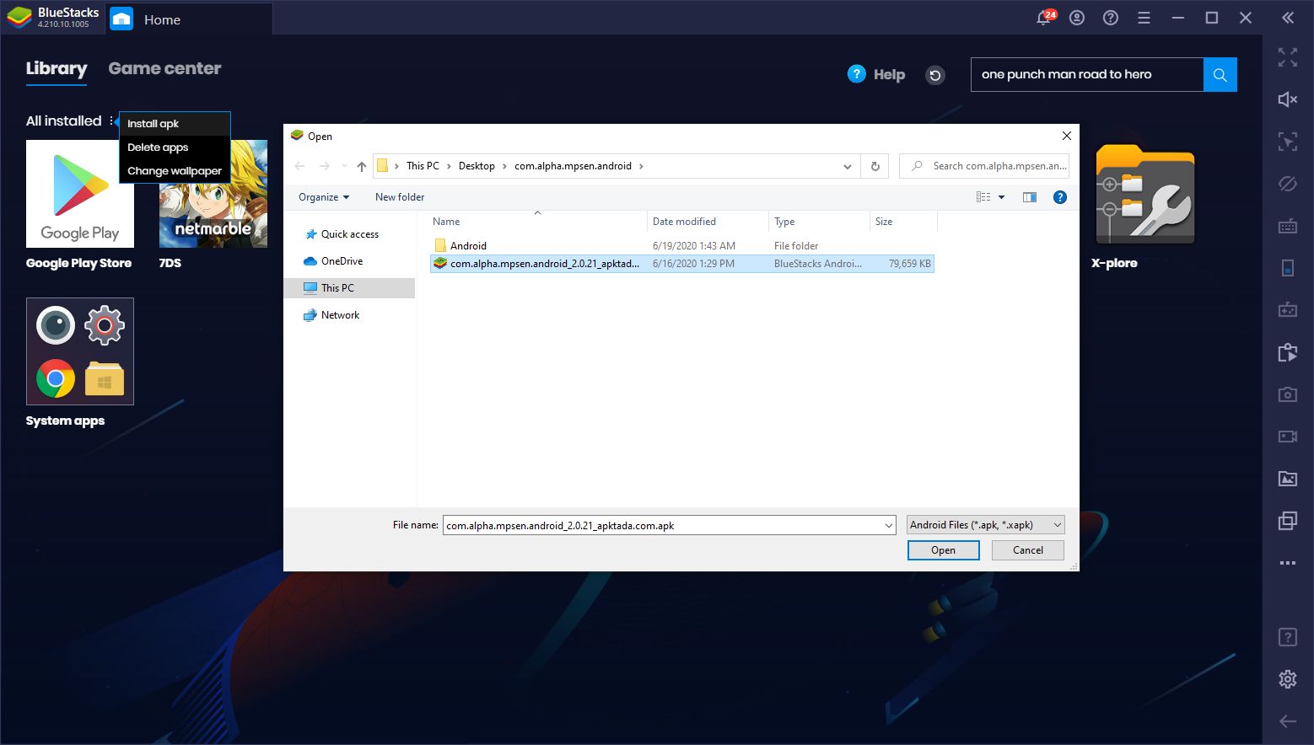Viewport: 1314px width, 745px height.
Task: Select the Android folder row
Action: click(x=681, y=246)
